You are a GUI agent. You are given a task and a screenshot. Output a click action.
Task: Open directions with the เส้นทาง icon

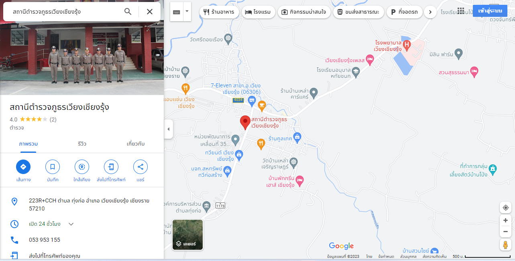[23, 167]
